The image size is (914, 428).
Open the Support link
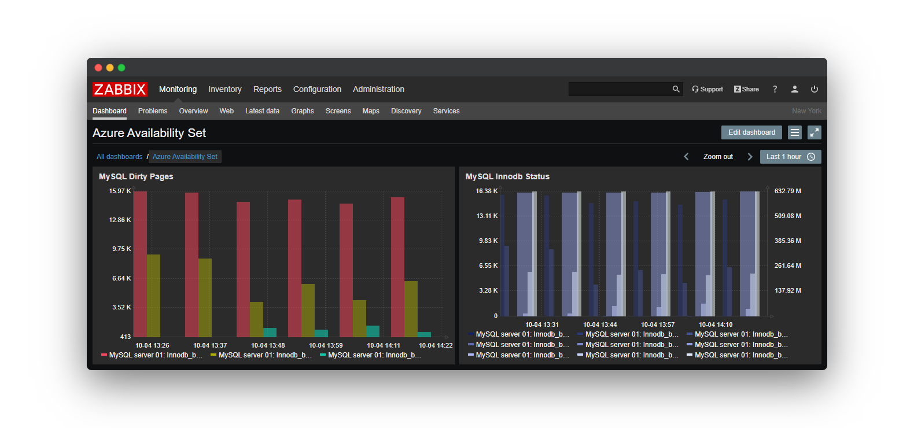click(707, 89)
